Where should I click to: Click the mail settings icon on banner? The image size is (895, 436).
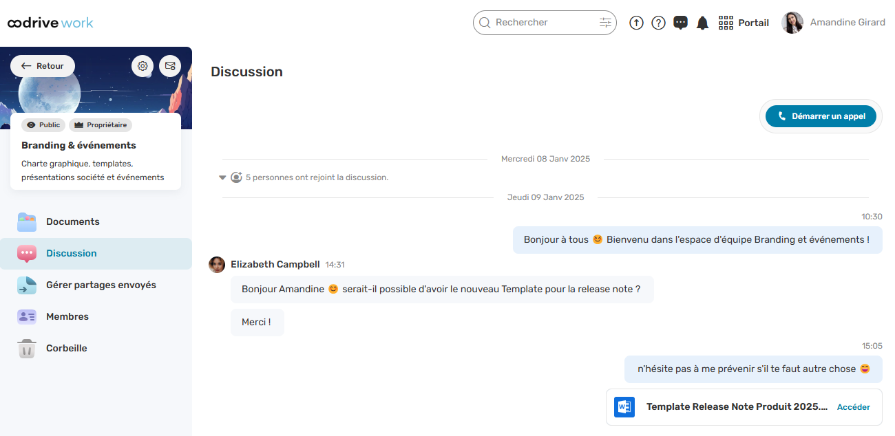pos(170,66)
